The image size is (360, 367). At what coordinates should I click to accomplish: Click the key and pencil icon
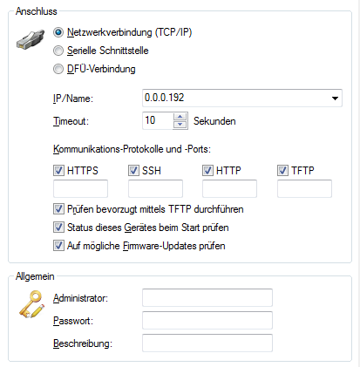pyautogui.click(x=31, y=304)
